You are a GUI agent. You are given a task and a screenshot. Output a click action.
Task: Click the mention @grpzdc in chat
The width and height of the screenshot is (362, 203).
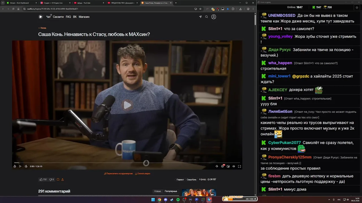301,76
